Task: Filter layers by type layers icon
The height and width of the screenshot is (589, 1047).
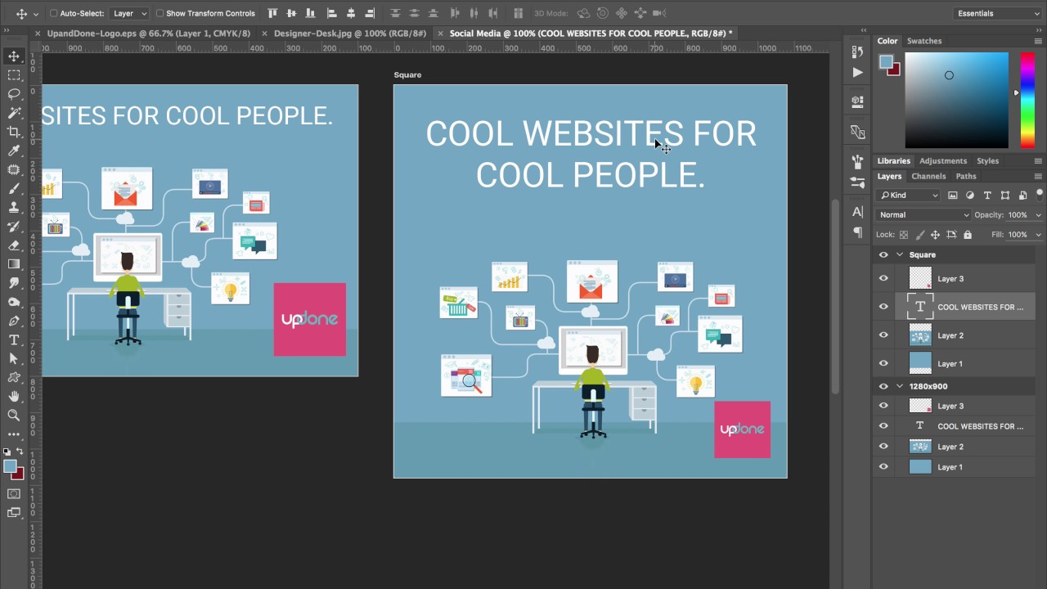Action: pyautogui.click(x=986, y=196)
